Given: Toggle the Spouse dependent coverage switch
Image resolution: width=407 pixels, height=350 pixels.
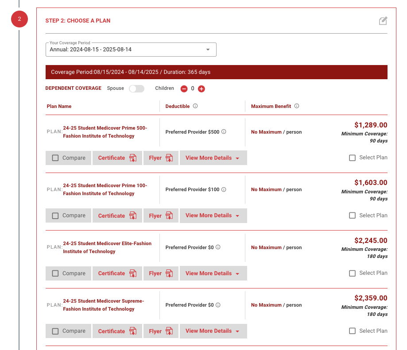Looking at the screenshot, I should pyautogui.click(x=136, y=88).
